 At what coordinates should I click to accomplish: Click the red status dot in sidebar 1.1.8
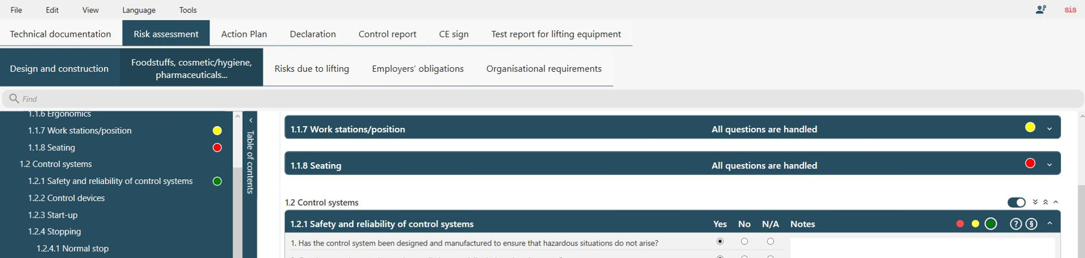(x=217, y=148)
